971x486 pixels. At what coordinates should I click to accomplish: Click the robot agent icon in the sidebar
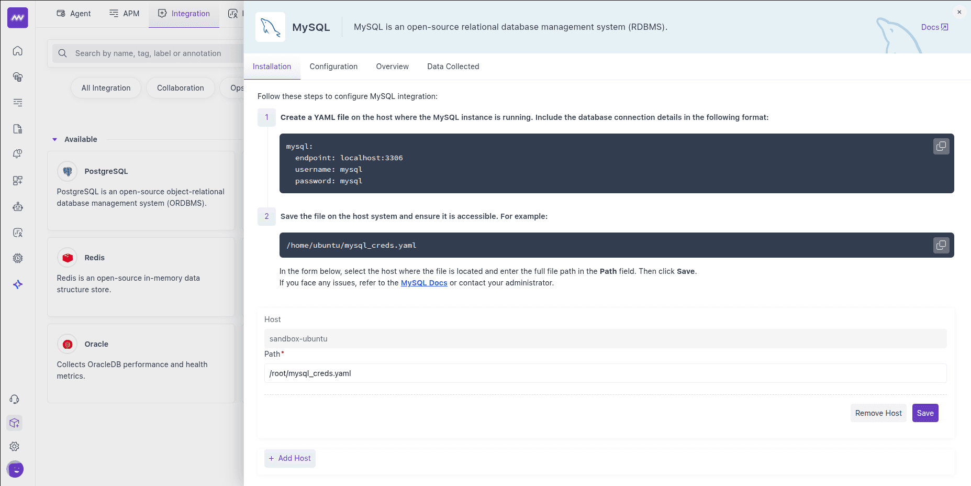pos(17,206)
